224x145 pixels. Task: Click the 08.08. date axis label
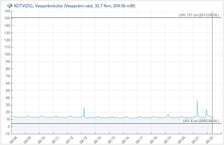tap(14, 139)
